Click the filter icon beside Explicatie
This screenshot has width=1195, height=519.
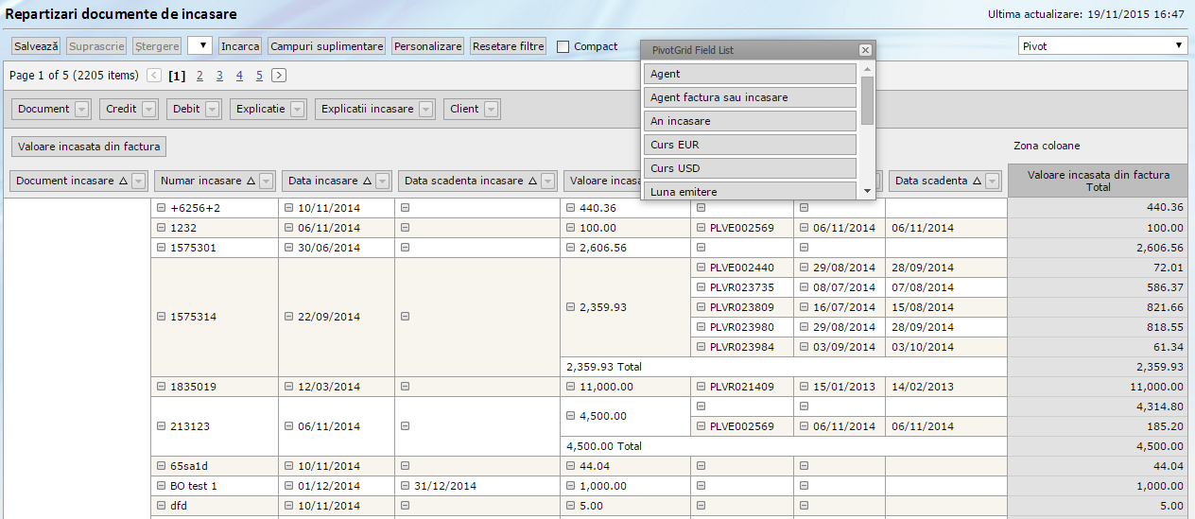298,110
